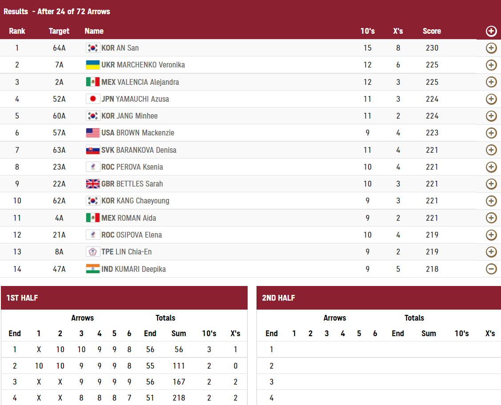Click the Rank column header
The image size is (501, 405).
17,31
